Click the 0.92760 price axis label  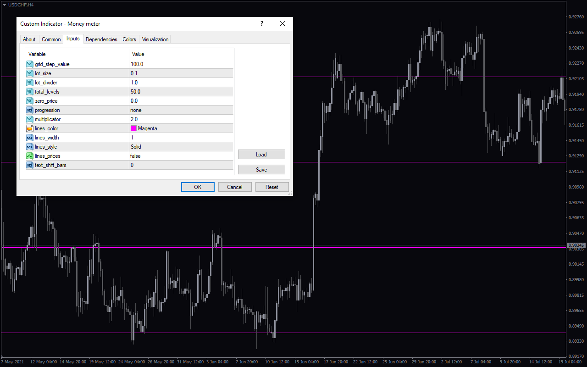coord(576,17)
